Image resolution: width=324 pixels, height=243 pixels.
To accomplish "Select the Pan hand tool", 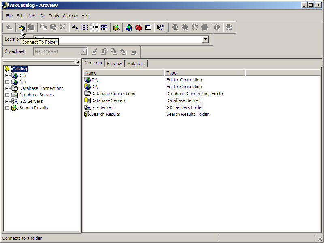I will point(195,27).
